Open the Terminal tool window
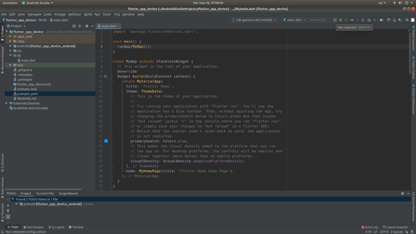The width and height of the screenshot is (416, 234). coord(76,227)
